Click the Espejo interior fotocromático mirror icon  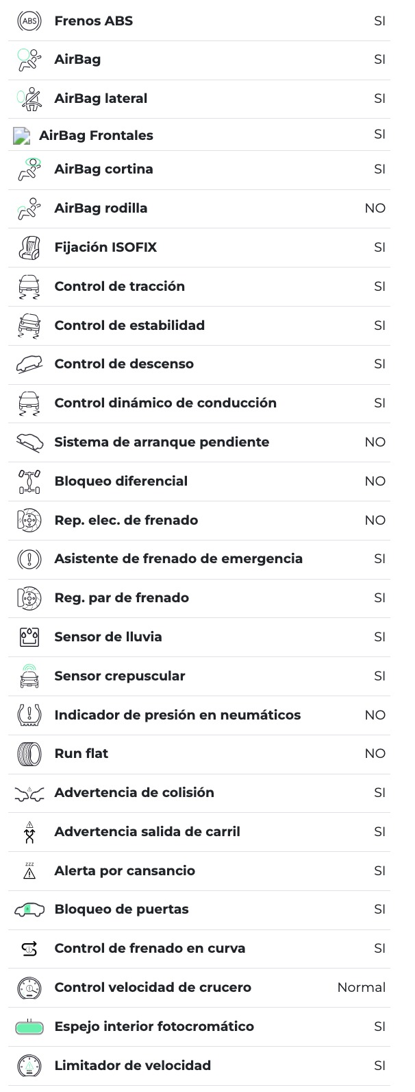pos(29,1027)
